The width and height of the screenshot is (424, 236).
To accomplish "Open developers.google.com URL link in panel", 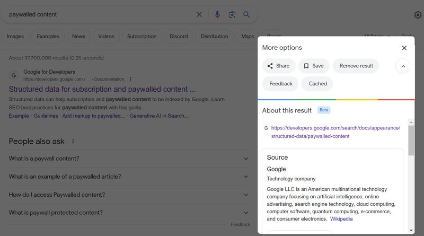I will [335, 132].
